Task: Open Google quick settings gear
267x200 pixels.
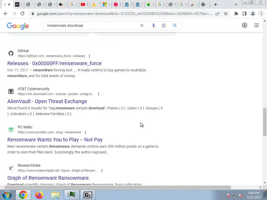Action: (245, 25)
